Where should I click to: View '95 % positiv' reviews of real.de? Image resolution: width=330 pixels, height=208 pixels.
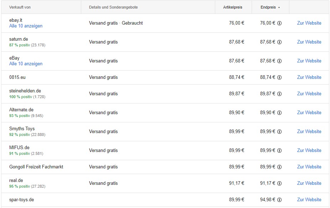pos(20,186)
